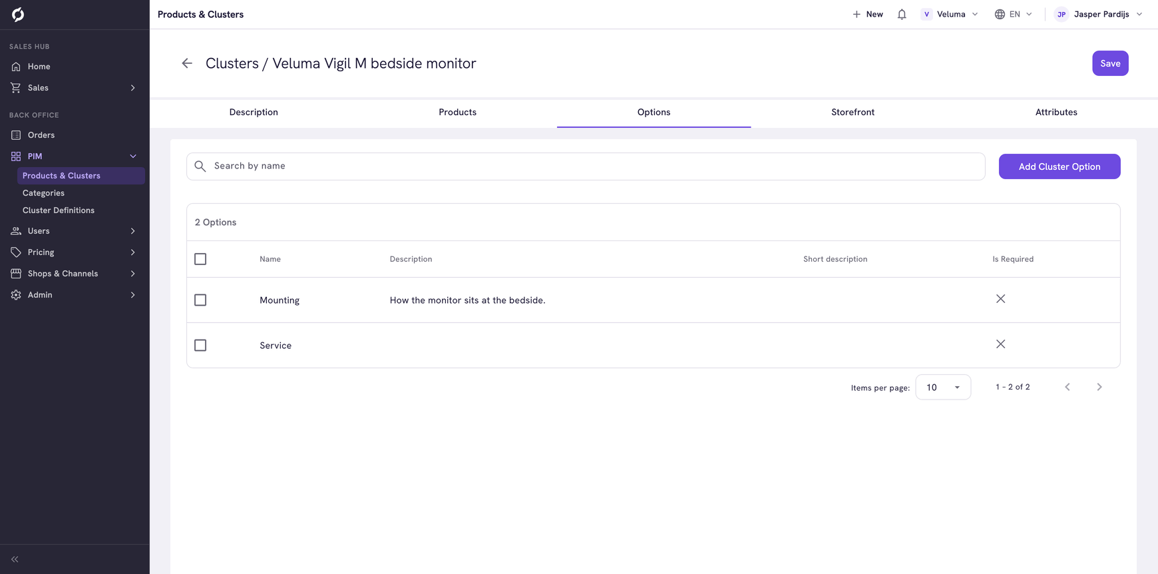
Task: Click the Sales cart icon
Action: tap(16, 88)
